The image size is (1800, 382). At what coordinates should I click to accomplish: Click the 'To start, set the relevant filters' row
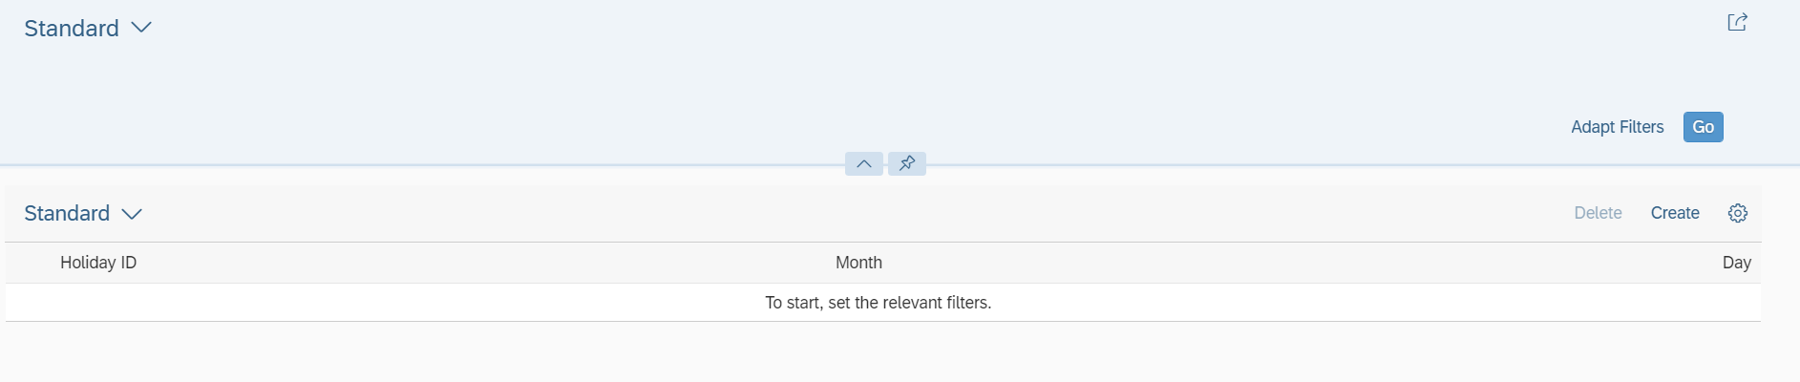tap(882, 303)
